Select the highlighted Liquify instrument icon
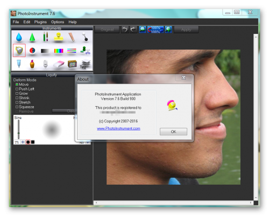 click(19, 51)
